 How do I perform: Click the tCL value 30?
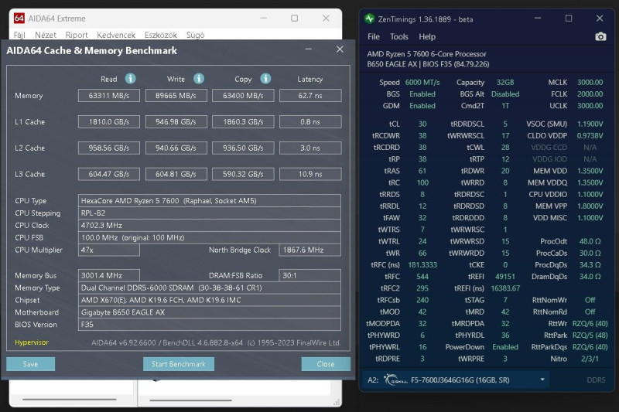click(422, 124)
